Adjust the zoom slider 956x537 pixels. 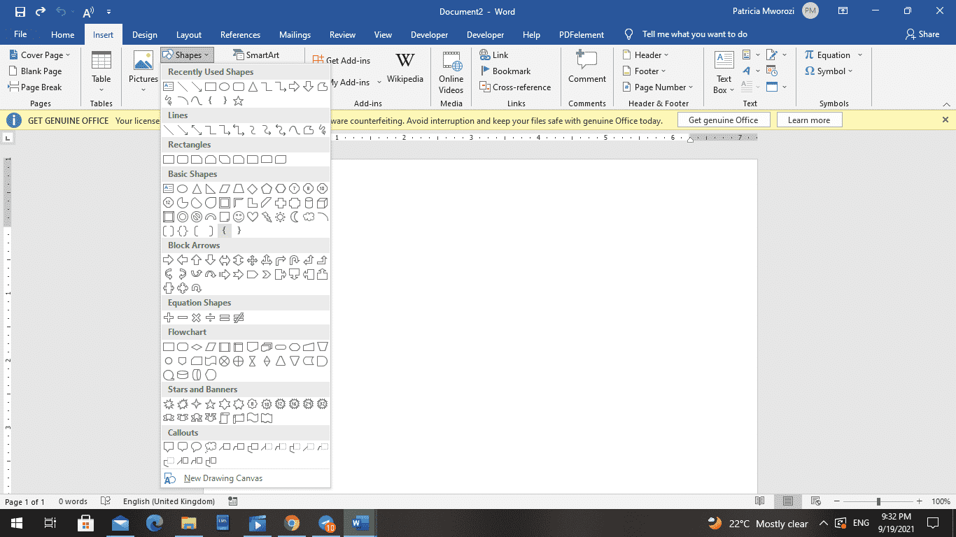coord(878,501)
